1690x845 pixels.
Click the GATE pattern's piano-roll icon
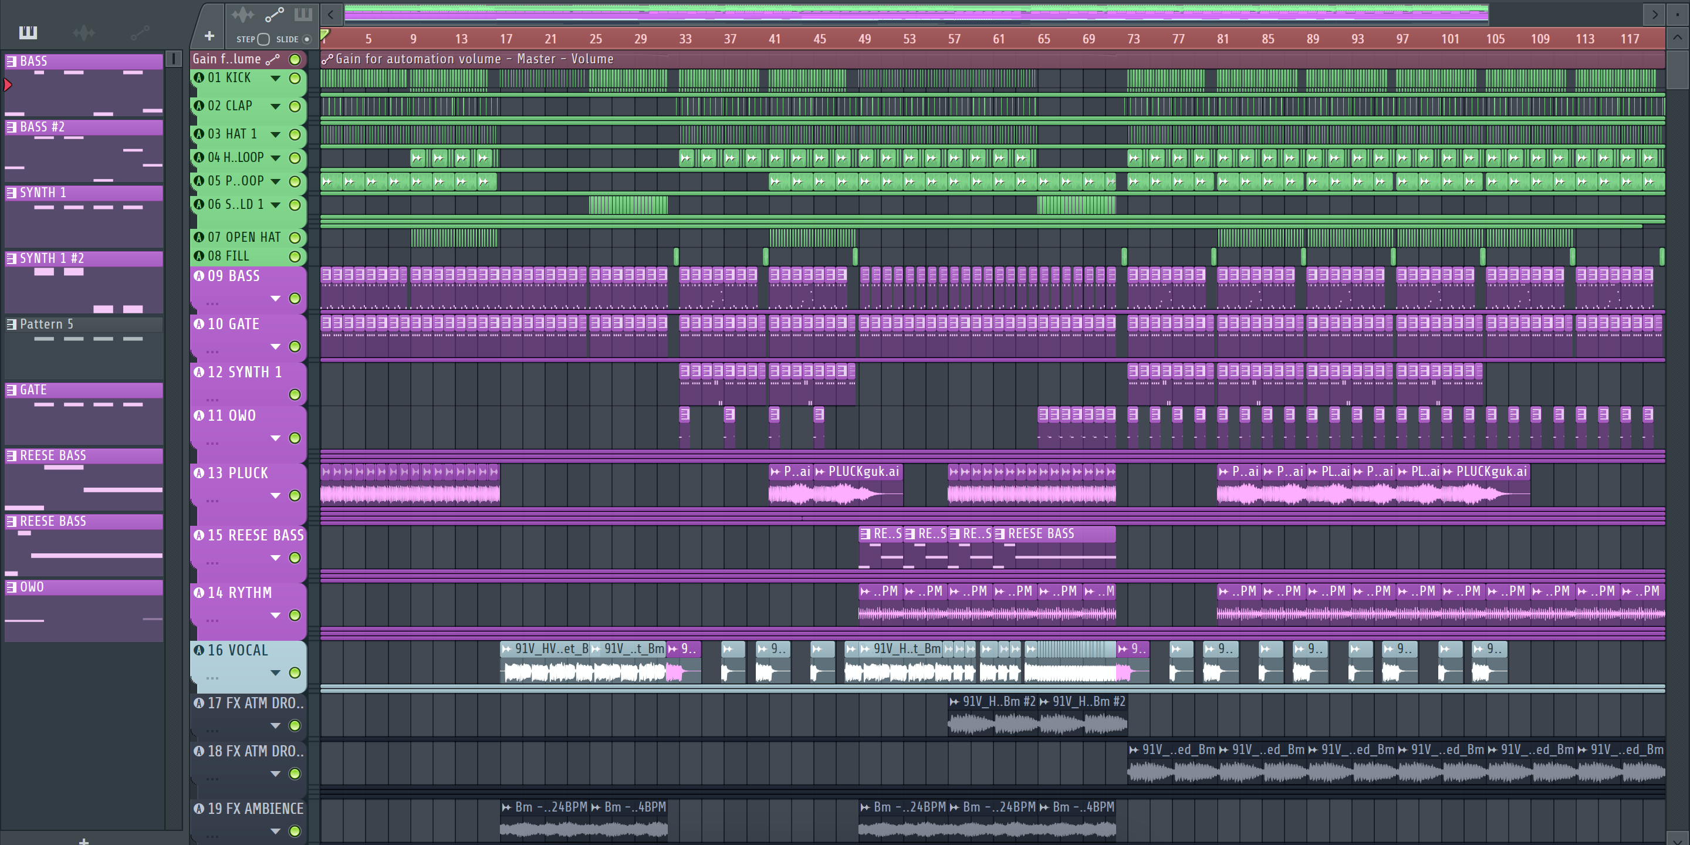(x=11, y=390)
